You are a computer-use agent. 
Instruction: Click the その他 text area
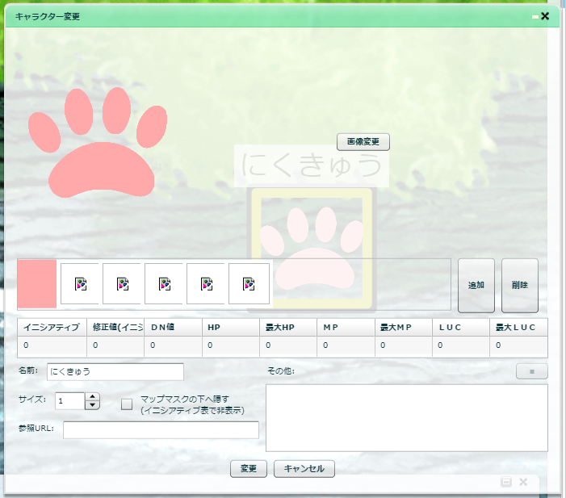[x=407, y=418]
